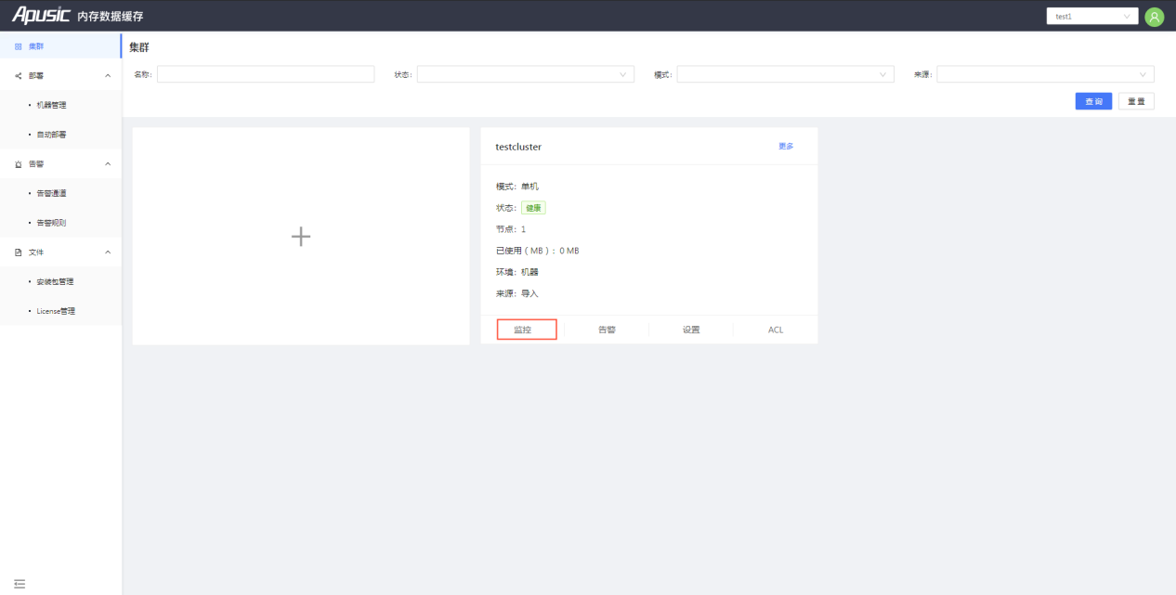Click the 查询 button

[1093, 101]
